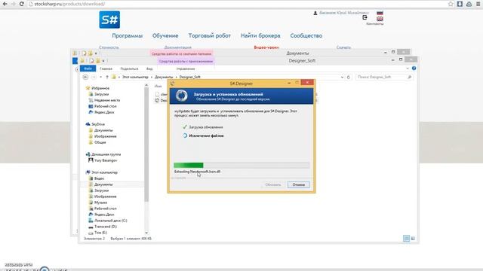
Task: Open SkyDrive in the navigation pane
Action: coord(98,124)
